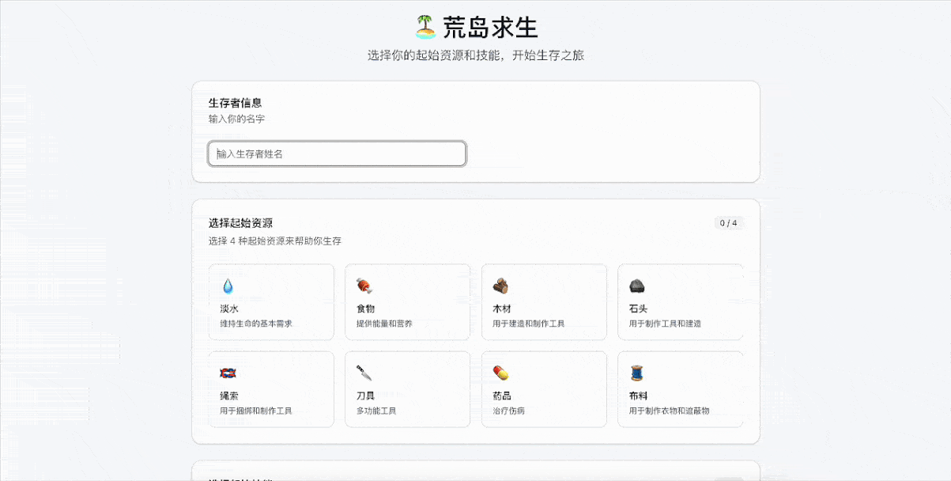Select the 淡水 water drop icon
Screen dimensions: 951x481
coord(228,286)
